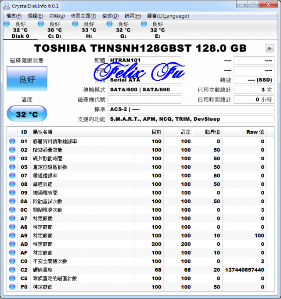Click the standard field ACS-2
Screen dimensions: 281x299
pyautogui.click(x=191, y=109)
